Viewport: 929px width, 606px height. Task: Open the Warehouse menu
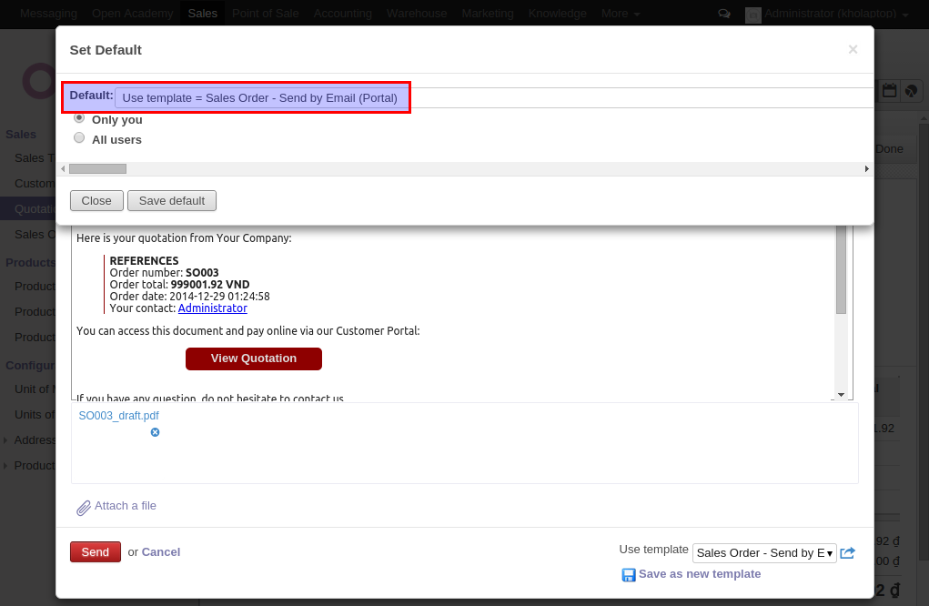pyautogui.click(x=417, y=13)
